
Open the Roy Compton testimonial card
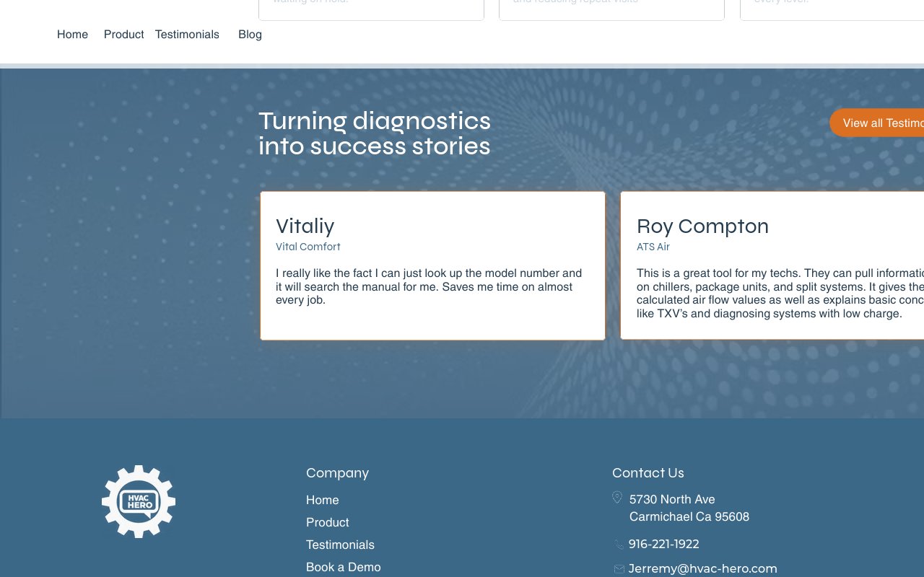pyautogui.click(x=772, y=265)
